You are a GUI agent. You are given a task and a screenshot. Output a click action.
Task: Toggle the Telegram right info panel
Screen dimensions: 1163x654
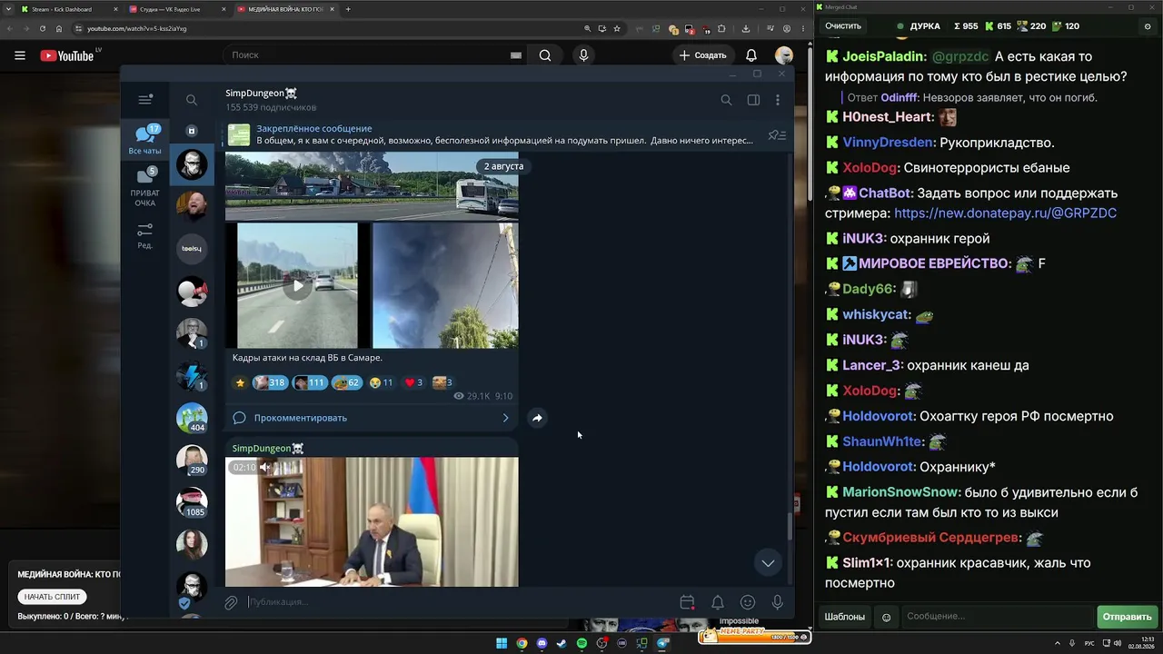pyautogui.click(x=753, y=100)
